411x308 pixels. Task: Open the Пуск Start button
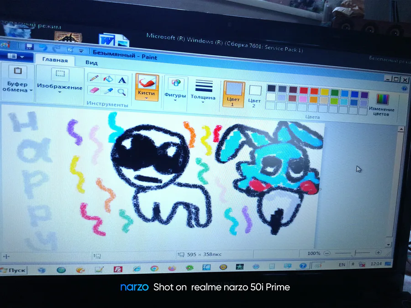[13, 270]
